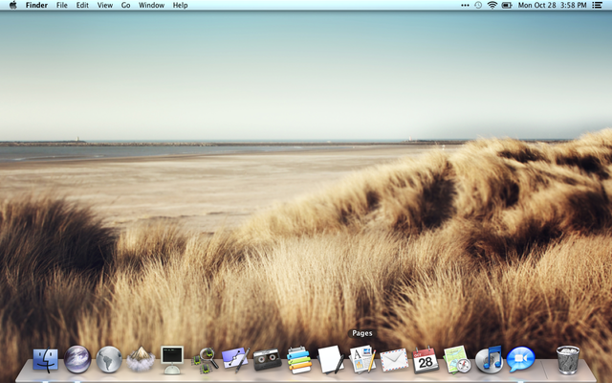
Task: Open the purple sphere dock icon
Action: 76,359
